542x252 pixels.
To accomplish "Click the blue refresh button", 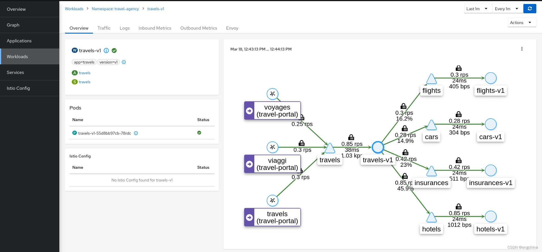I will pyautogui.click(x=530, y=9).
